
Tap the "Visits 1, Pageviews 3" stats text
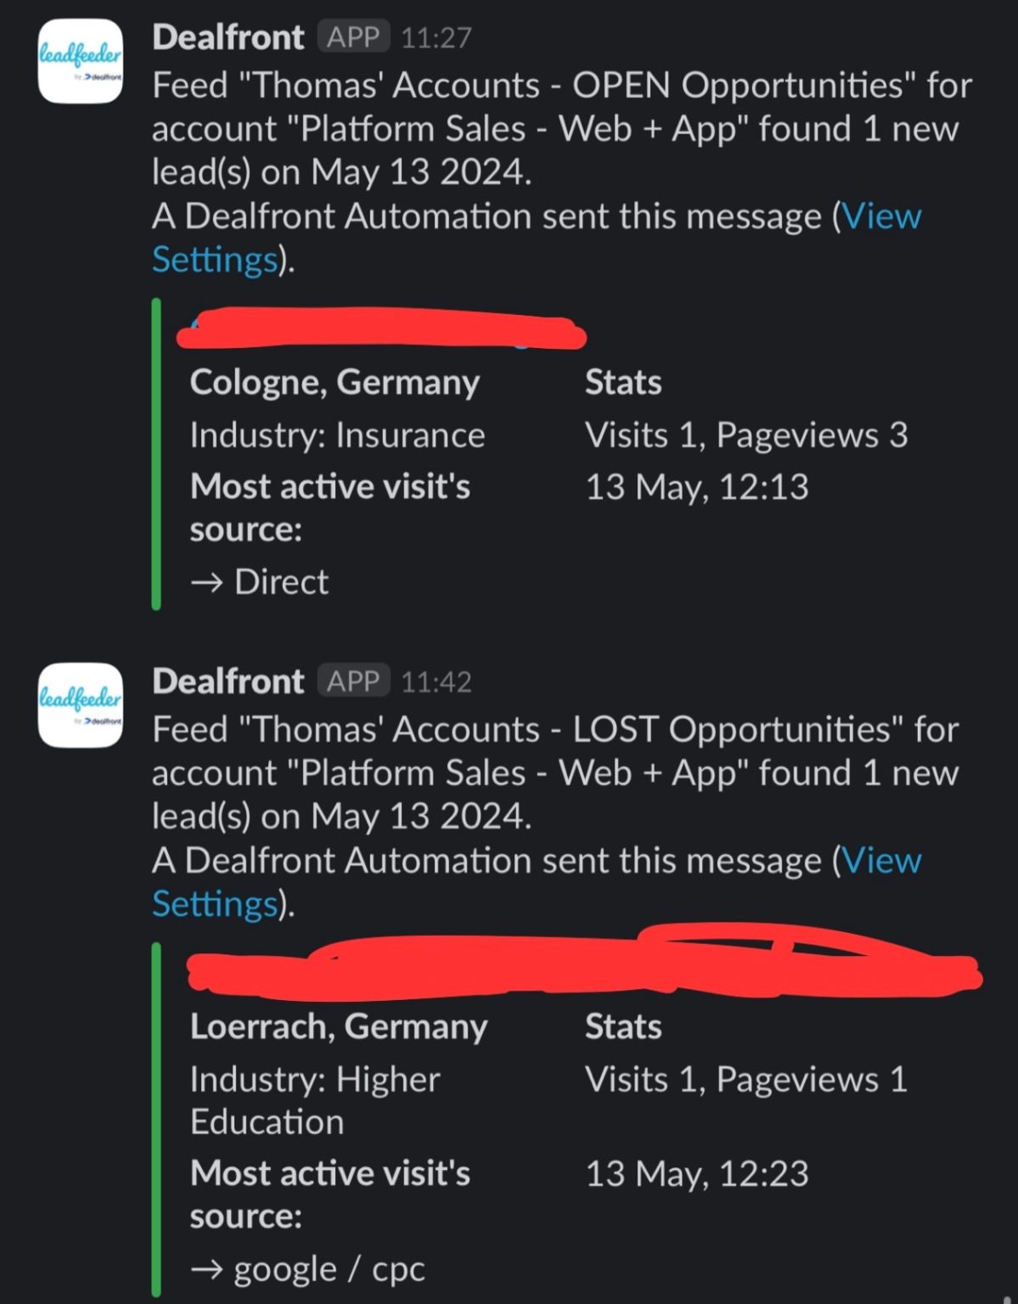746,435
